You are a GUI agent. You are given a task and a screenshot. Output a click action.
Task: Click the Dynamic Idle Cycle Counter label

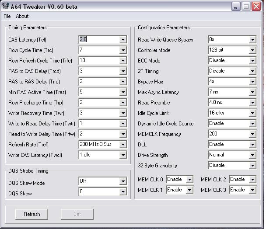coord(166,124)
